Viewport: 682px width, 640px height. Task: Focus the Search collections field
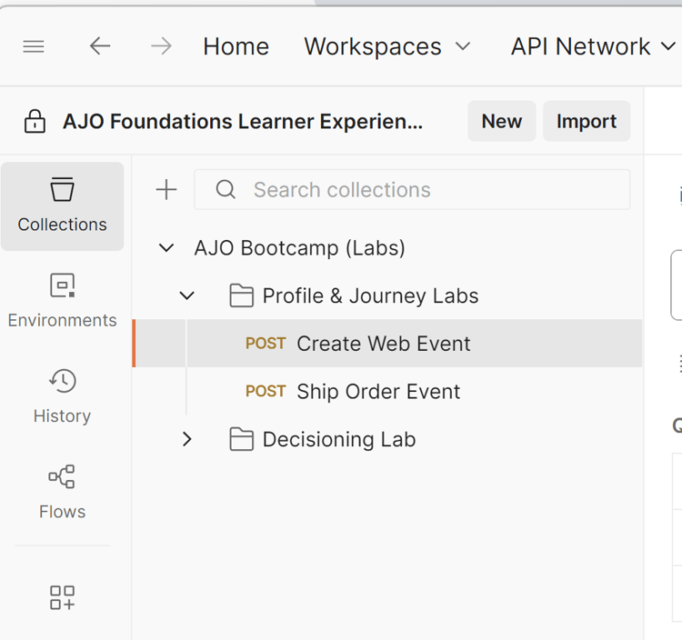412,190
